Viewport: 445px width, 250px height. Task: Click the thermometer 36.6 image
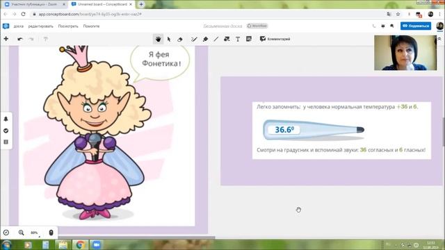(x=314, y=130)
